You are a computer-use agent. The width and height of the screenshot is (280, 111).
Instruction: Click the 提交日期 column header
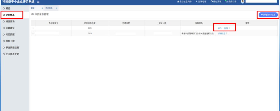[162, 23]
